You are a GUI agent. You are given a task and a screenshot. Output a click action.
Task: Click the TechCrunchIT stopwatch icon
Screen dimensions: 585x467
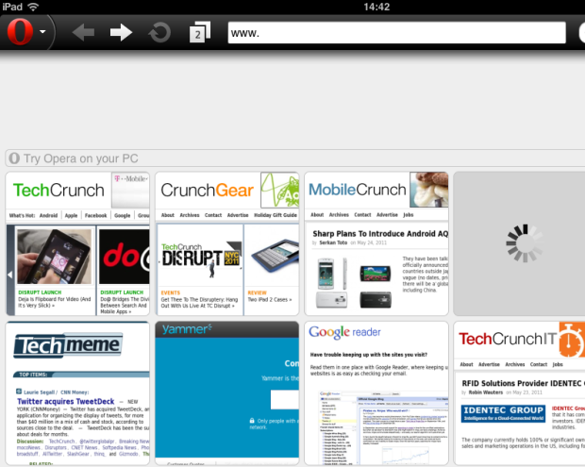pyautogui.click(x=571, y=341)
